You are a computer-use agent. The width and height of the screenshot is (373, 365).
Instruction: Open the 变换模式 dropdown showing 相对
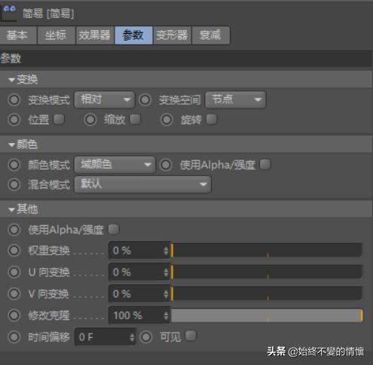point(104,100)
